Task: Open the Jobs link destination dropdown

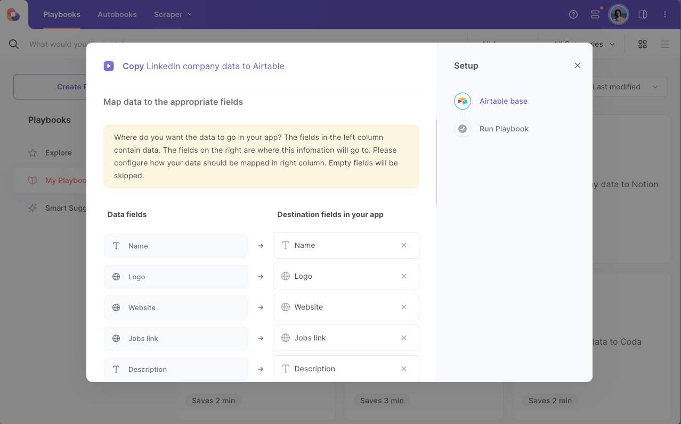Action: pos(346,338)
